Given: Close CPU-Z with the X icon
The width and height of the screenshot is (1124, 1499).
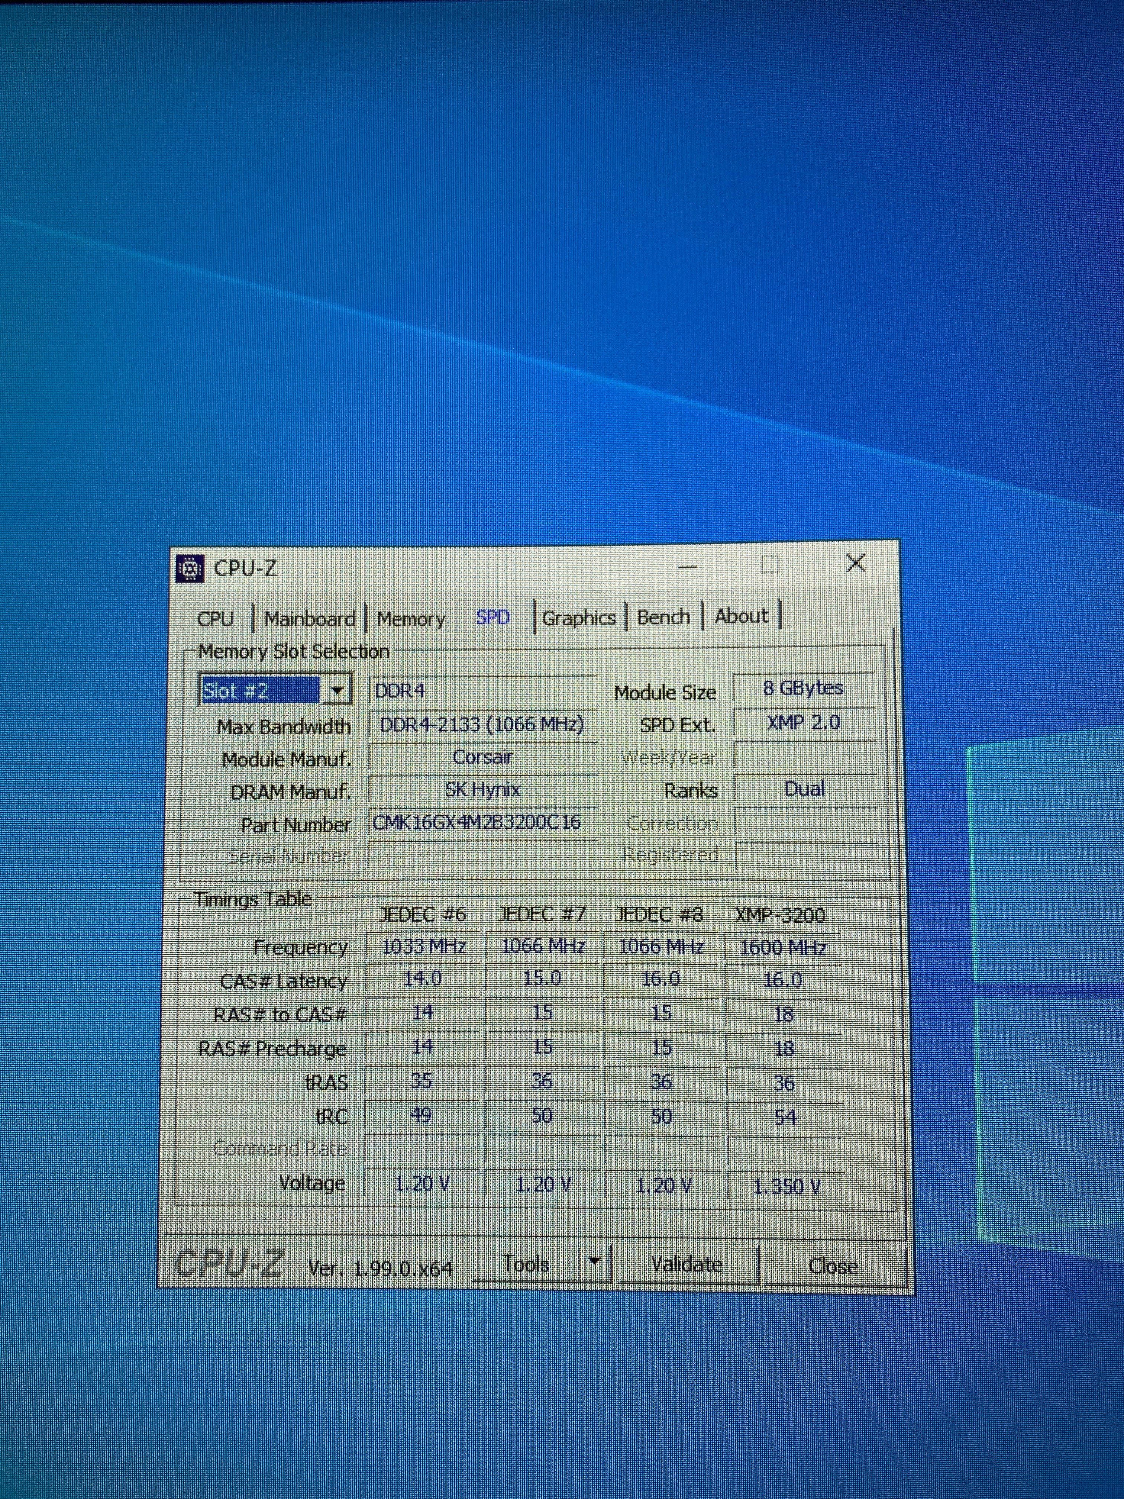Looking at the screenshot, I should 856,563.
